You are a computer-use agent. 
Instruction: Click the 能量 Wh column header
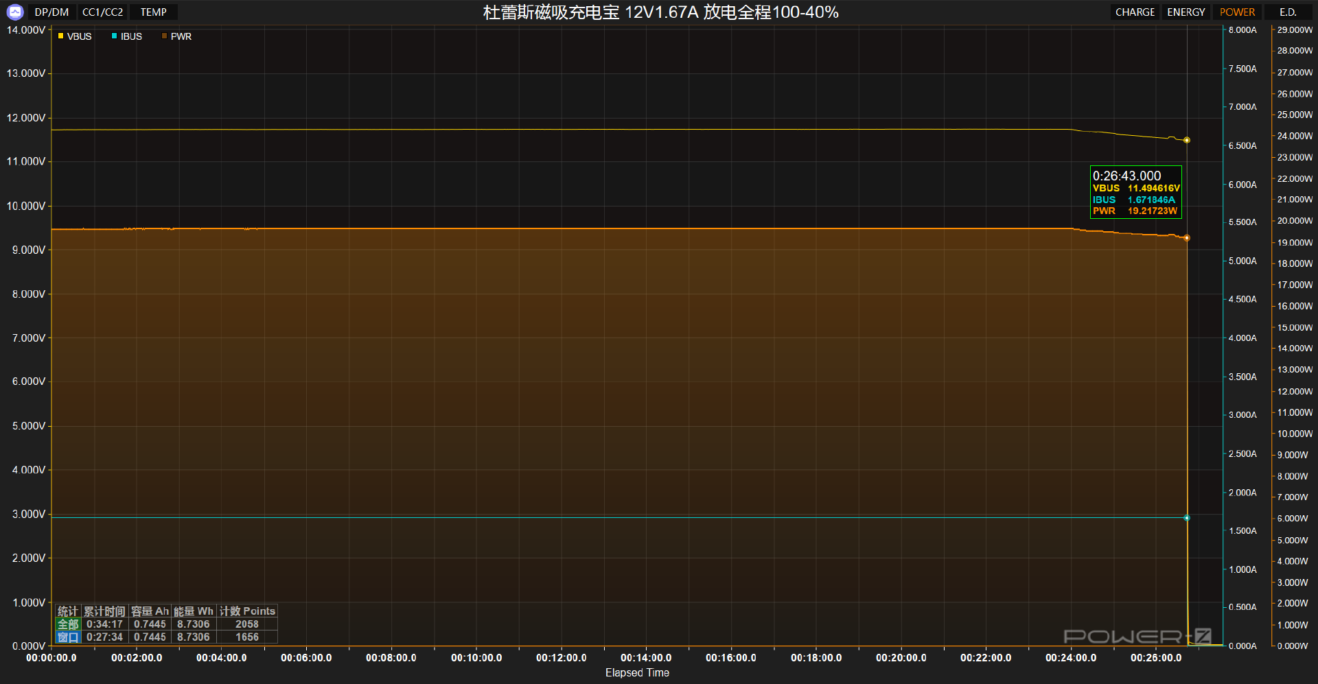[194, 611]
